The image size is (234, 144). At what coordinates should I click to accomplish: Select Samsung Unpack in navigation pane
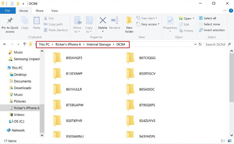point(24,59)
